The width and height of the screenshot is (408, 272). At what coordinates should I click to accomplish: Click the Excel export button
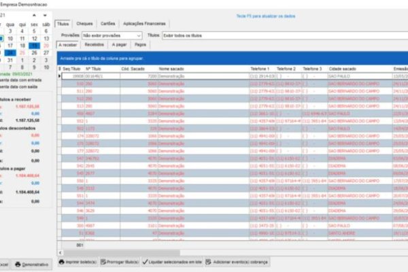(x=3, y=264)
